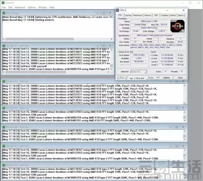Image resolution: width=203 pixels, height=181 pixels.
Task: Switch to the CPU tab in CPU-Z
Action: [x=120, y=15]
